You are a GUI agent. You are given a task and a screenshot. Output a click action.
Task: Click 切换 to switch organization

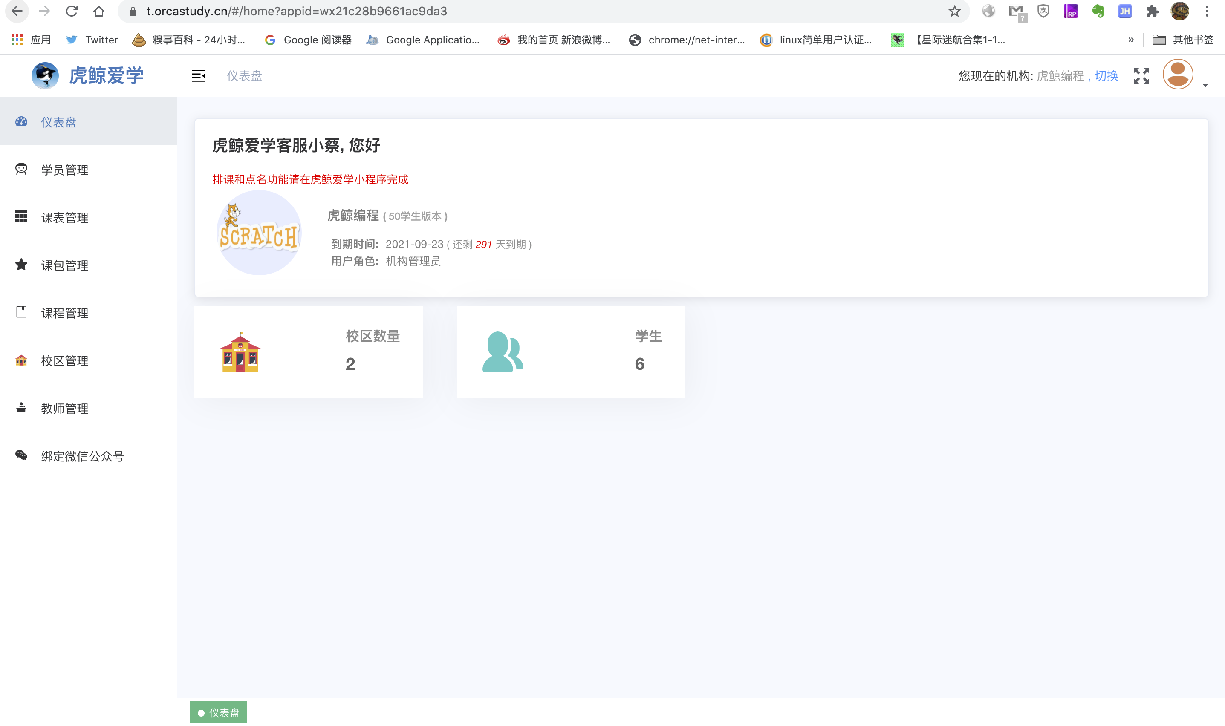pos(1106,76)
